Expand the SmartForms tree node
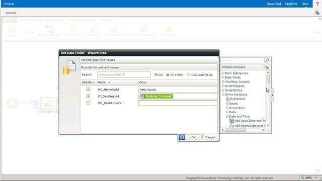The image size is (322, 181). tap(223, 90)
